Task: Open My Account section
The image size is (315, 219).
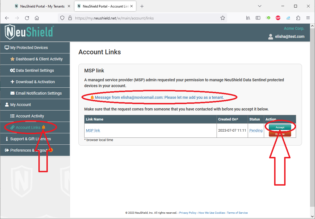Action: coord(35,105)
